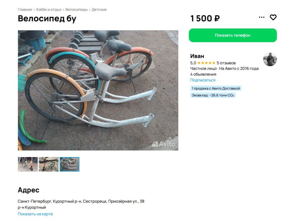Select the third highlighted photo thumbnail
This screenshot has width=293, height=224.
(70, 164)
